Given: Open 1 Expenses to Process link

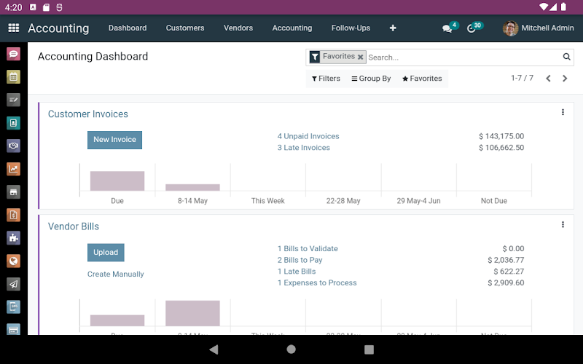Looking at the screenshot, I should coord(317,282).
